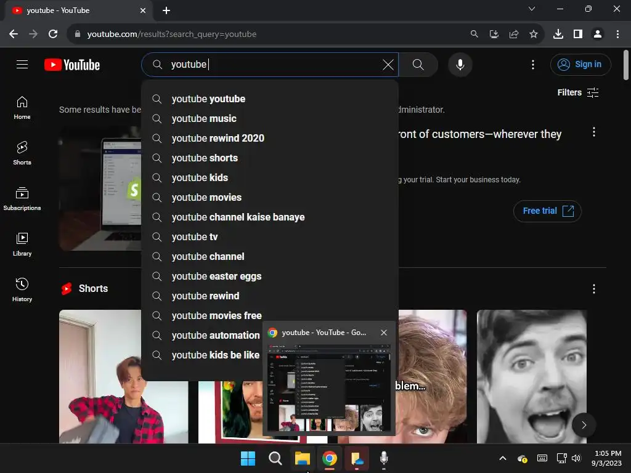Open File Explorer from taskbar
The image size is (631, 473).
click(x=302, y=458)
